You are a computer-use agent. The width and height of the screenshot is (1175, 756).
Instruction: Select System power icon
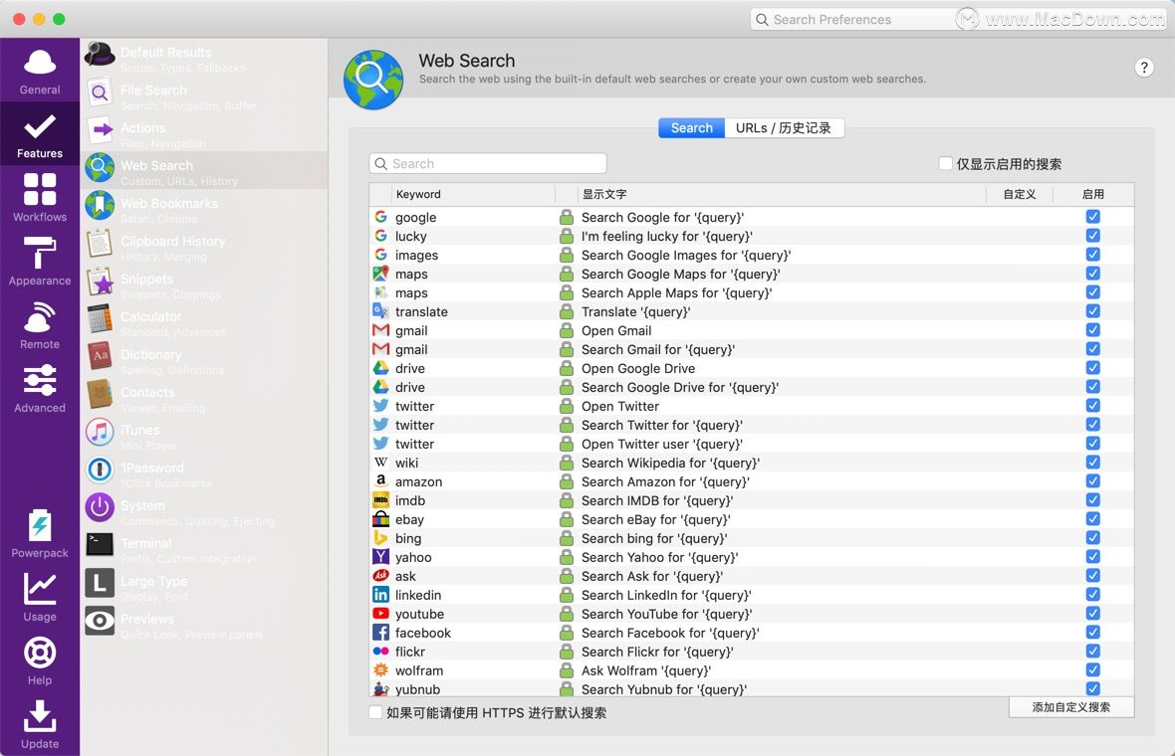tap(100, 507)
